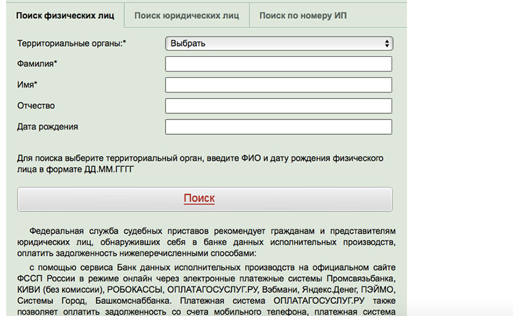
Task: Click the Дата рождения label text
Action: (x=47, y=127)
